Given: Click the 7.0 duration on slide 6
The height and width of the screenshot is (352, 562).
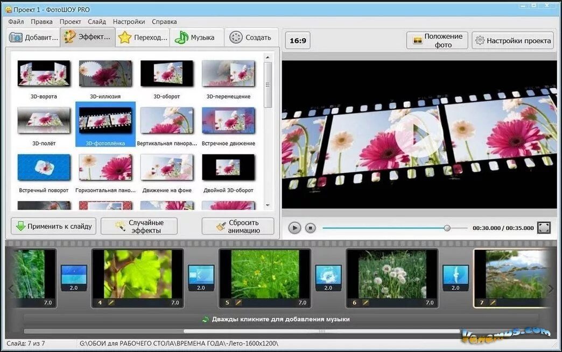Looking at the screenshot, I should (430, 303).
